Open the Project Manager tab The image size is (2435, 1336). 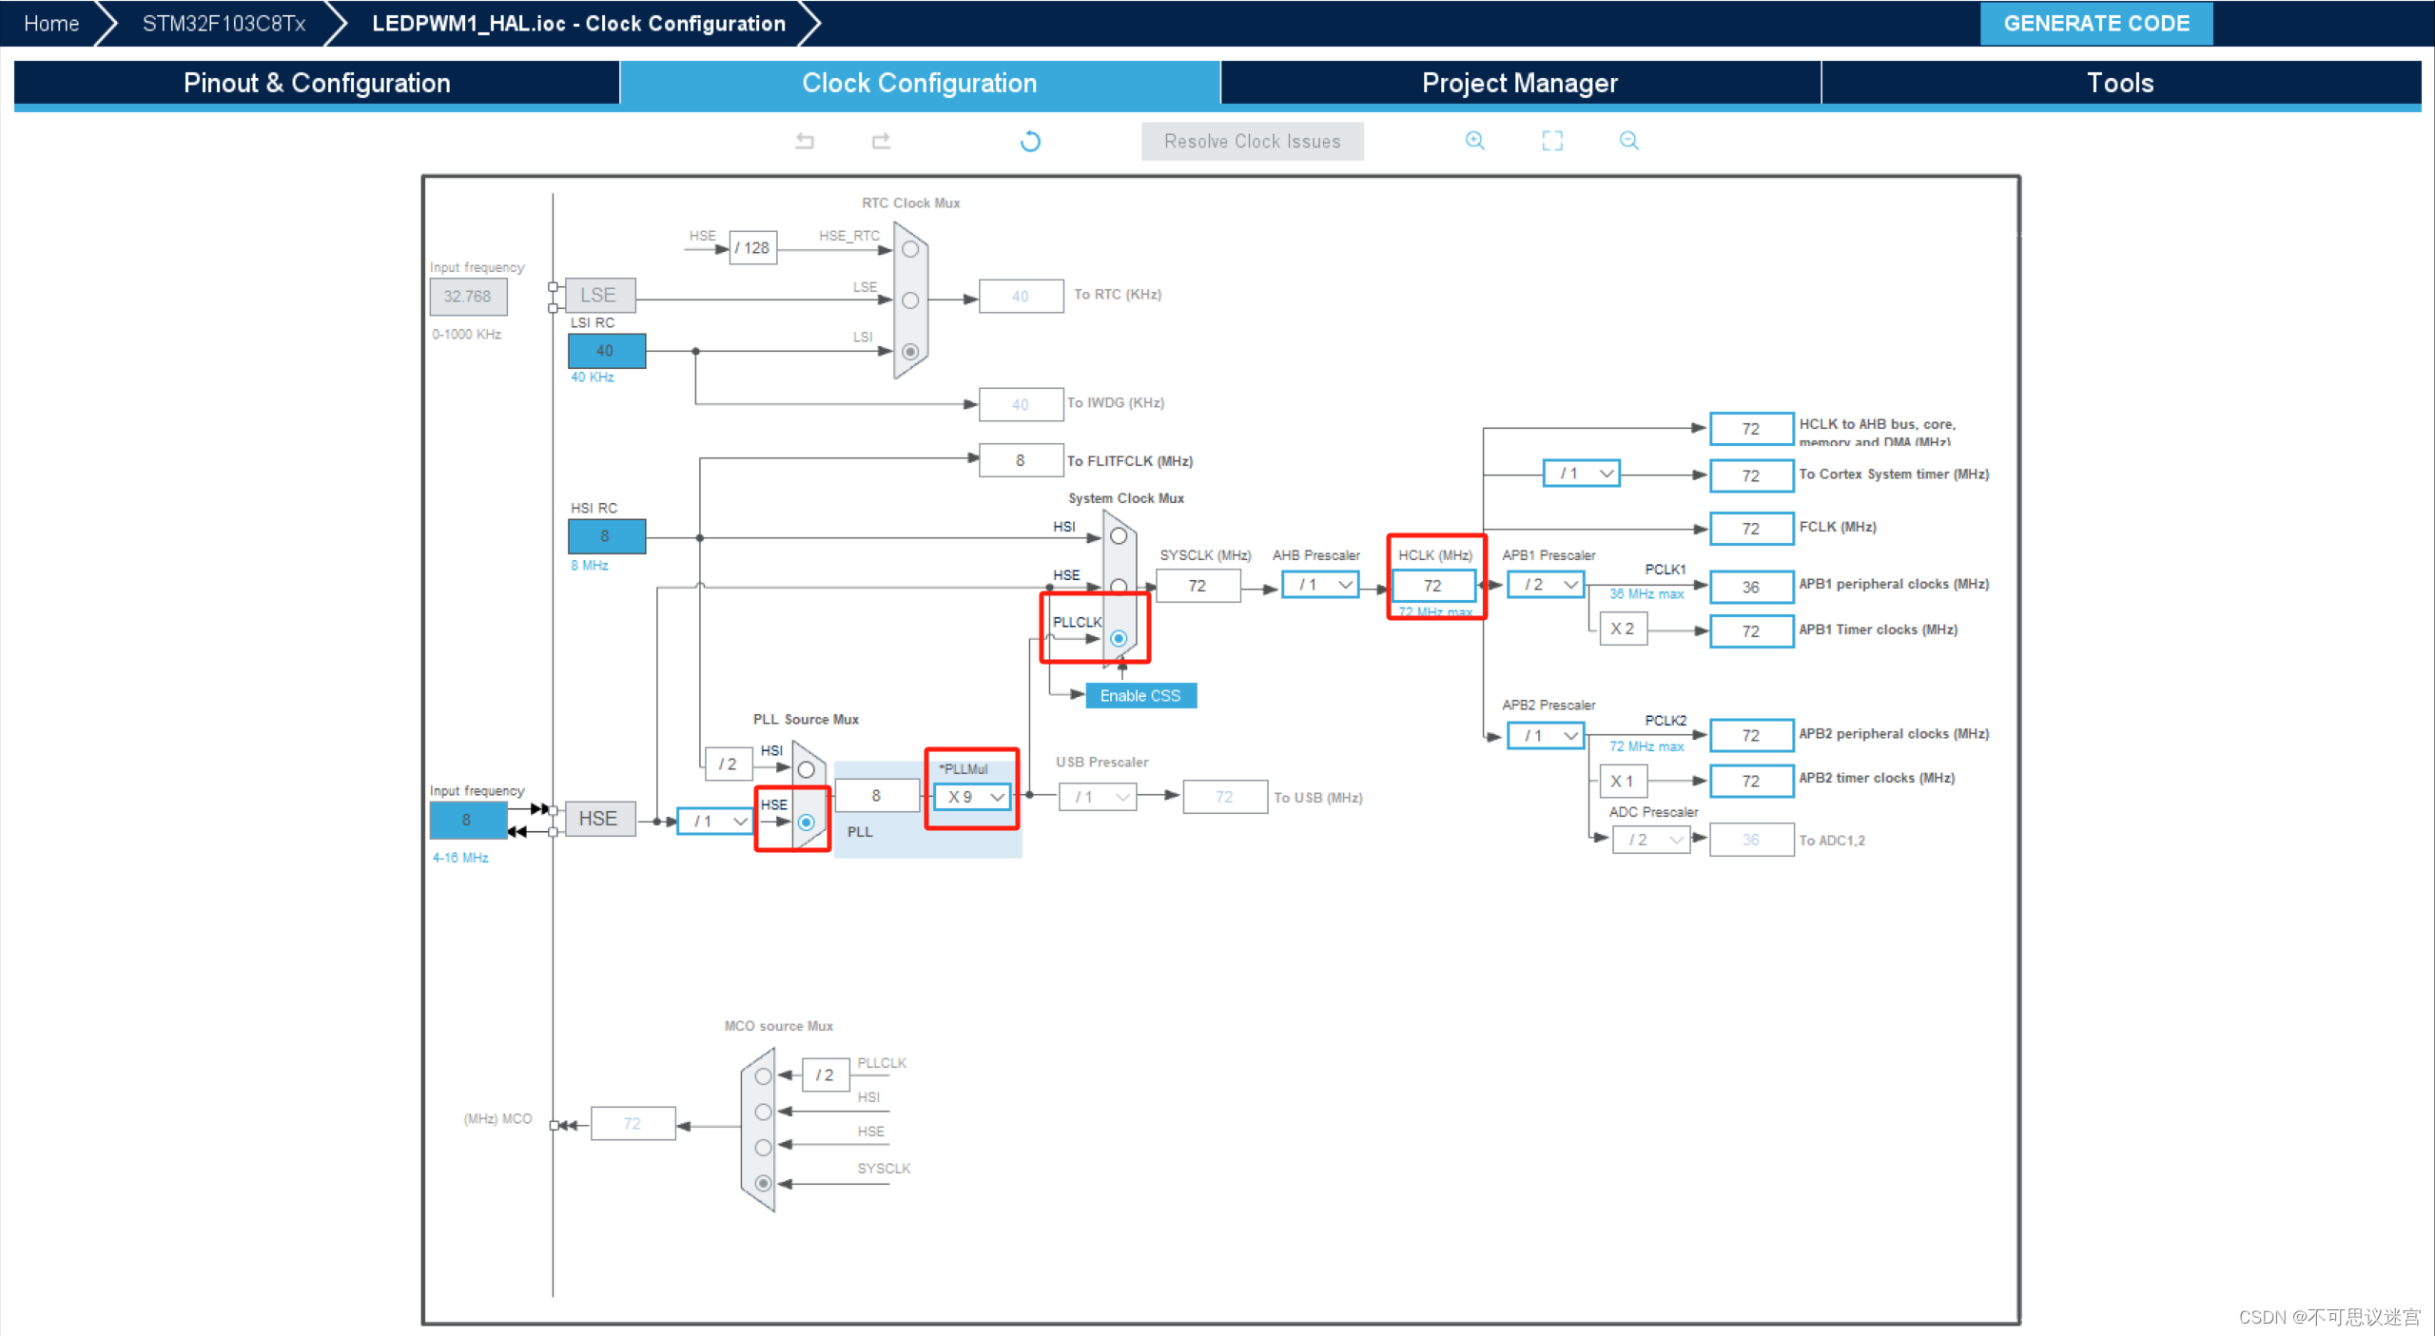[1519, 83]
